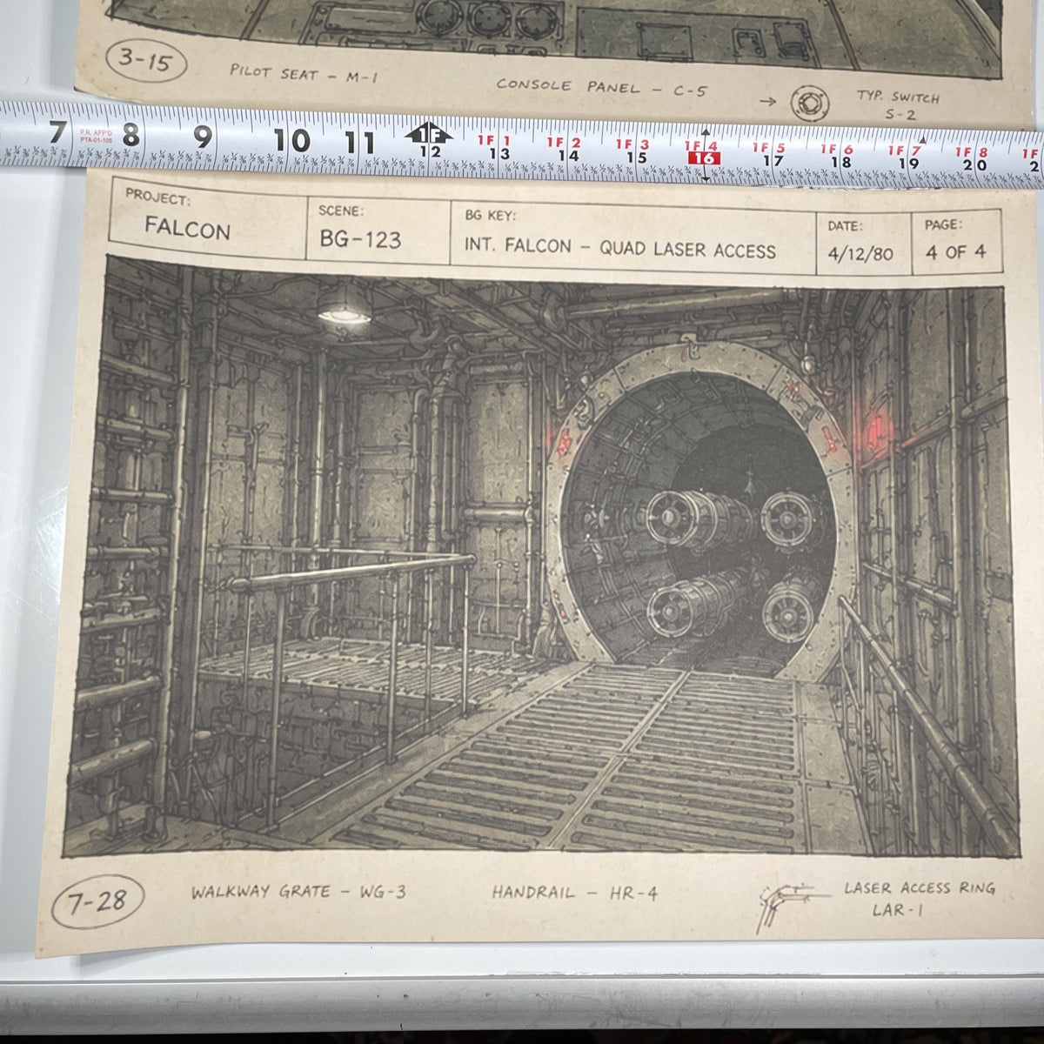Click the black 1F foot marker on tape
1044x1044 pixels.
coord(428,135)
